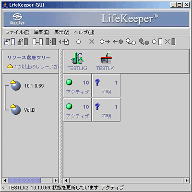Close the LifeKeeper GUI window
The height and width of the screenshot is (192, 192).
(186, 5)
